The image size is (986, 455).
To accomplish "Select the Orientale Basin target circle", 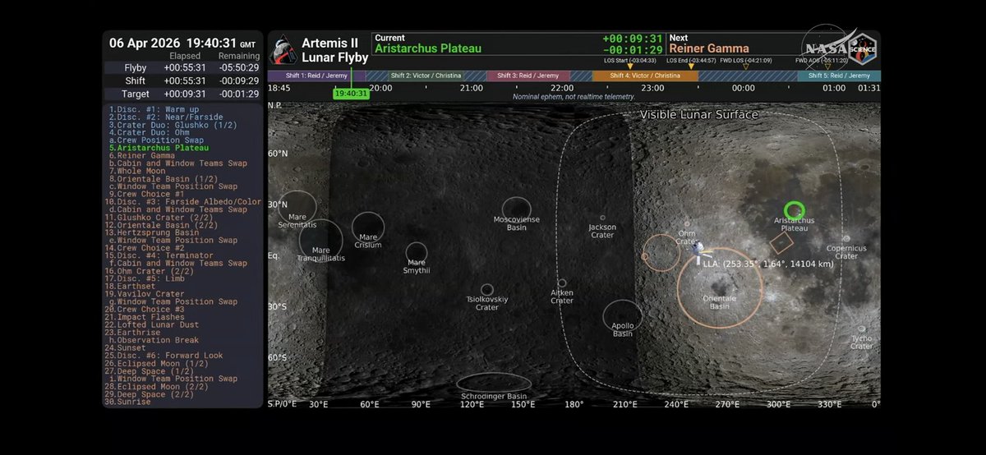I will tap(720, 287).
